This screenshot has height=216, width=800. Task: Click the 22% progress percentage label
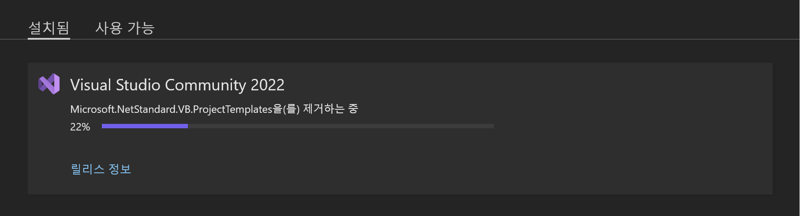point(80,127)
